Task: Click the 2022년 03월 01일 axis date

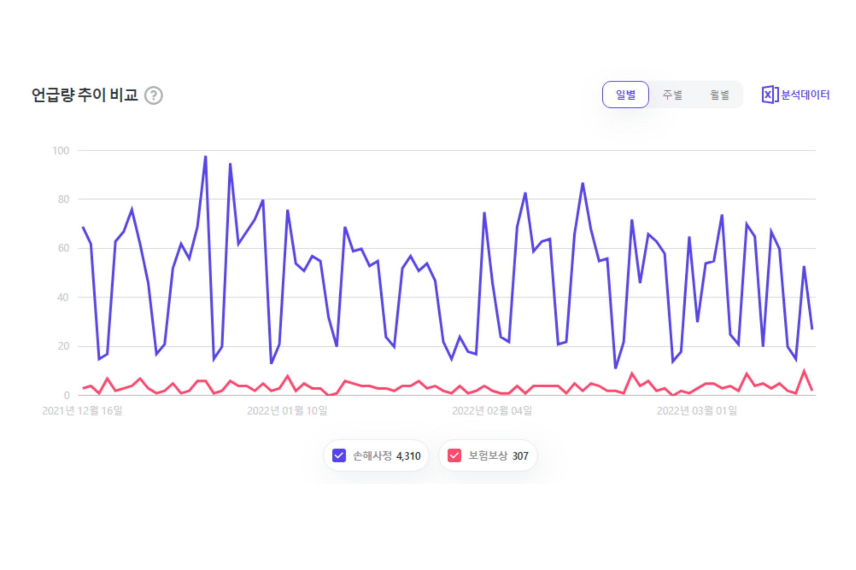Action: (x=696, y=411)
